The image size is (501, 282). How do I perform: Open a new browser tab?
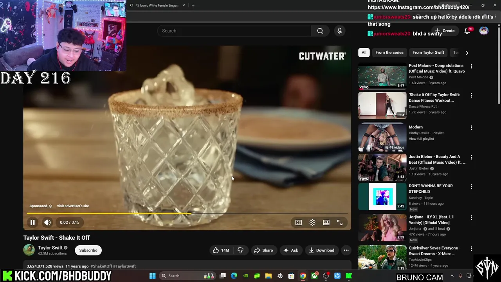[193, 5]
